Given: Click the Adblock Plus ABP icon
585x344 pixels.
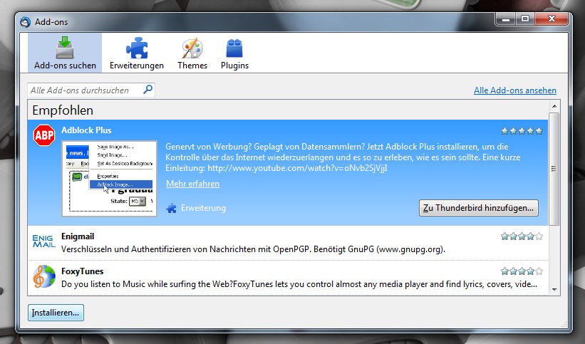Looking at the screenshot, I should point(44,135).
